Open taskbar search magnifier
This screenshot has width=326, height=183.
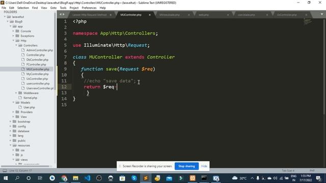[x=17, y=178]
